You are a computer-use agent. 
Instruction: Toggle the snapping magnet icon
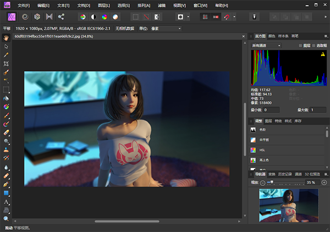point(227,16)
